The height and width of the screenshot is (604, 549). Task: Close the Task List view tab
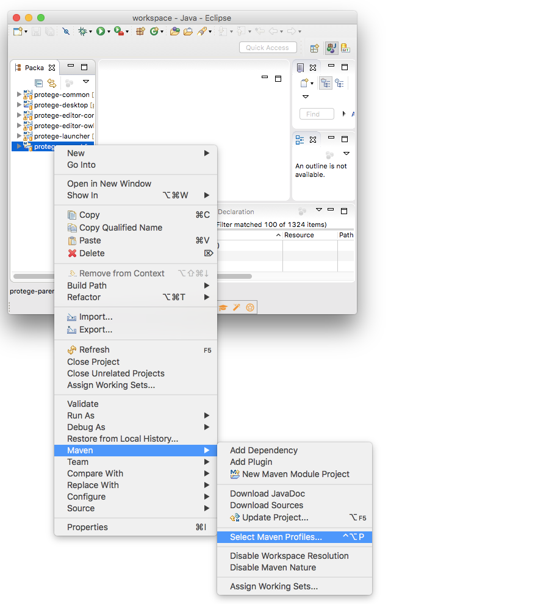[x=313, y=68]
